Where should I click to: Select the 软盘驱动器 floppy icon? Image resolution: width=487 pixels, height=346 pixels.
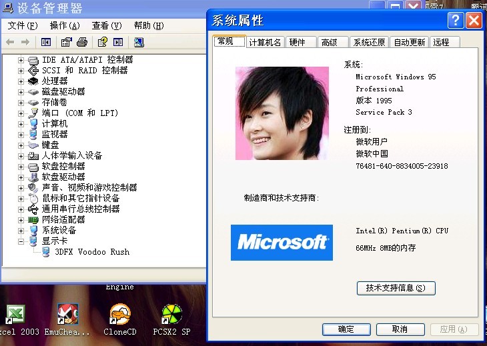pyautogui.click(x=33, y=177)
